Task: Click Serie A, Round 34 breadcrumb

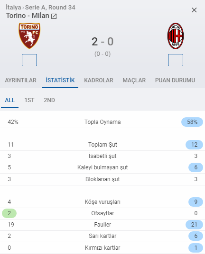Action: click(50, 8)
